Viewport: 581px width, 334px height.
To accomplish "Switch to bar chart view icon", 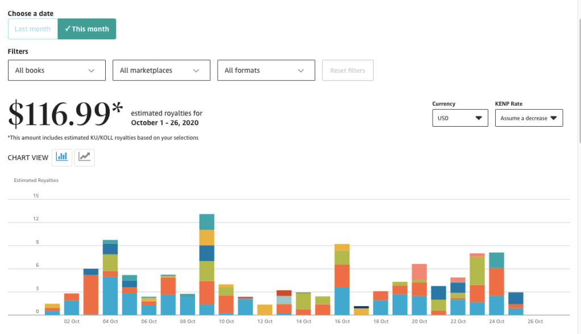I will point(62,157).
